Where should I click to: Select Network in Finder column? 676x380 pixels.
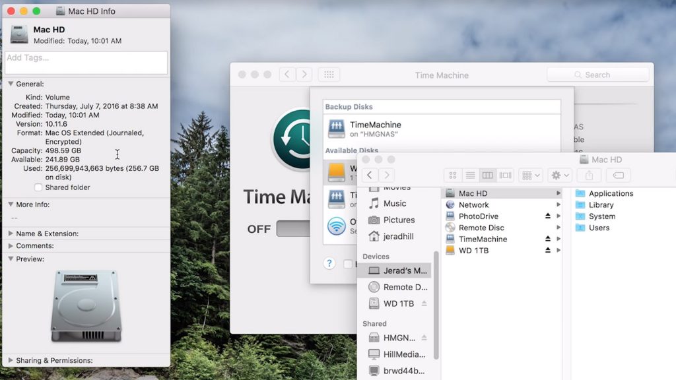click(502, 205)
